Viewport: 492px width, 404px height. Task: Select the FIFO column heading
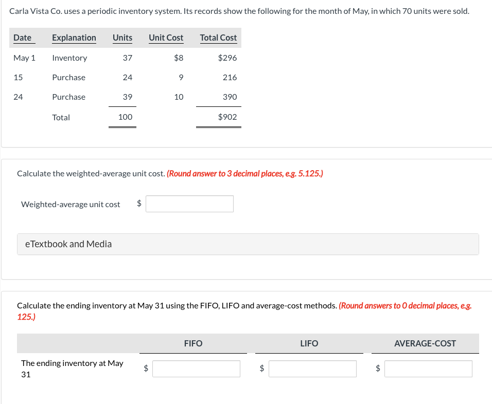click(193, 343)
